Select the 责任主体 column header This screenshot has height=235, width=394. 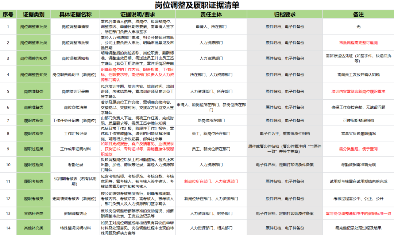211,14
